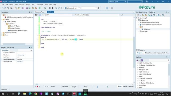Click the zoom out minus button
The image size is (171, 96).
tap(94, 87)
